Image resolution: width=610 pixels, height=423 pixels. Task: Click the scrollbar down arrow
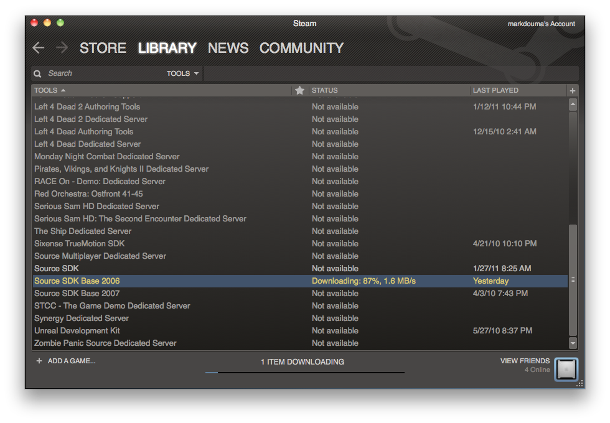(573, 343)
